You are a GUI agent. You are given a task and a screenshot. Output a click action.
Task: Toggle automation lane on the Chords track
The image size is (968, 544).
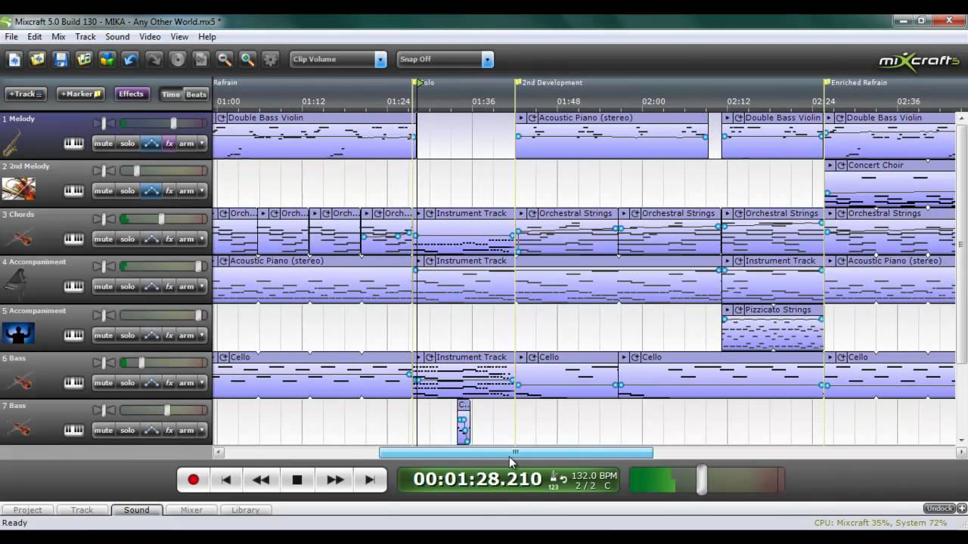(x=151, y=239)
